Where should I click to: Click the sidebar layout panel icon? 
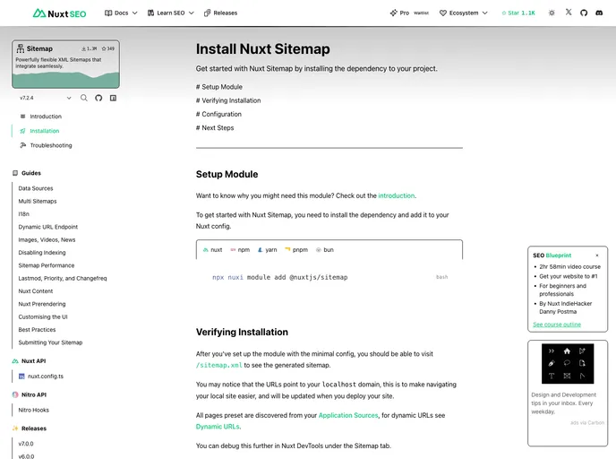click(x=113, y=98)
